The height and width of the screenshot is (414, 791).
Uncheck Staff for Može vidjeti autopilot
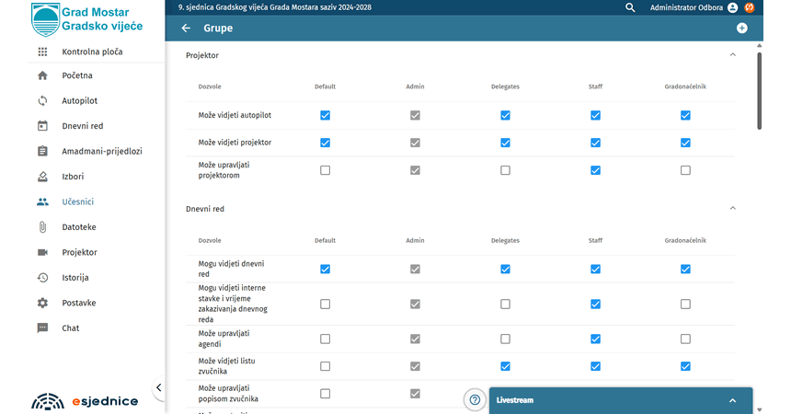click(595, 115)
